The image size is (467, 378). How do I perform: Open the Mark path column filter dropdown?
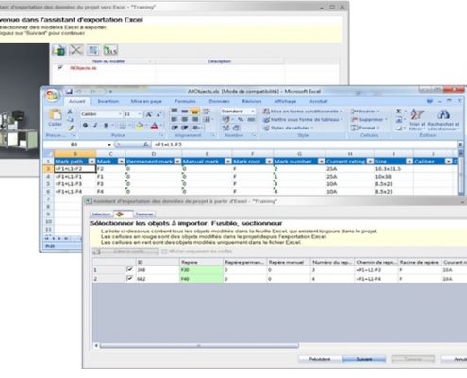(92, 162)
